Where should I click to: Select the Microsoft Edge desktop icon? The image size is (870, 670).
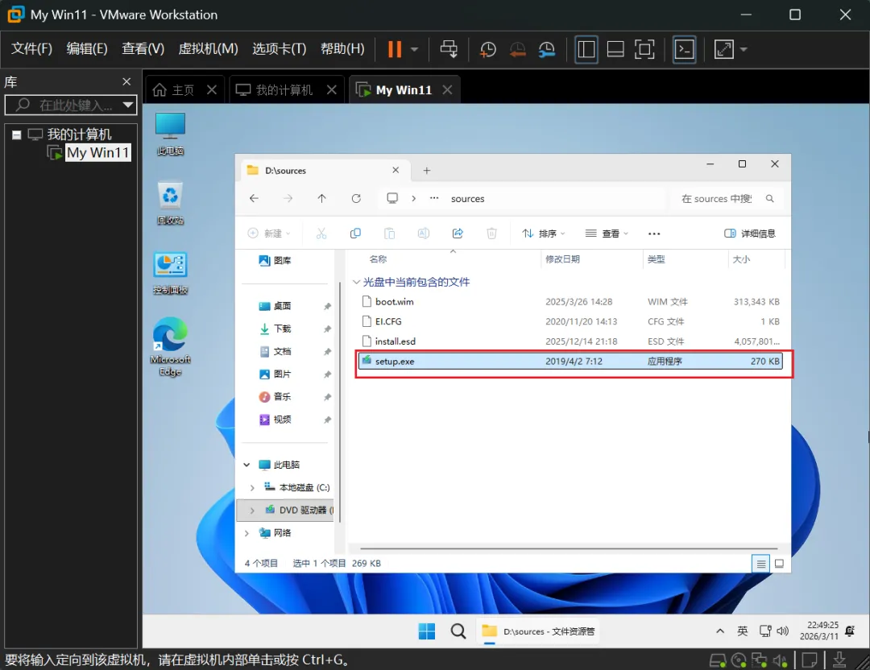coord(170,347)
